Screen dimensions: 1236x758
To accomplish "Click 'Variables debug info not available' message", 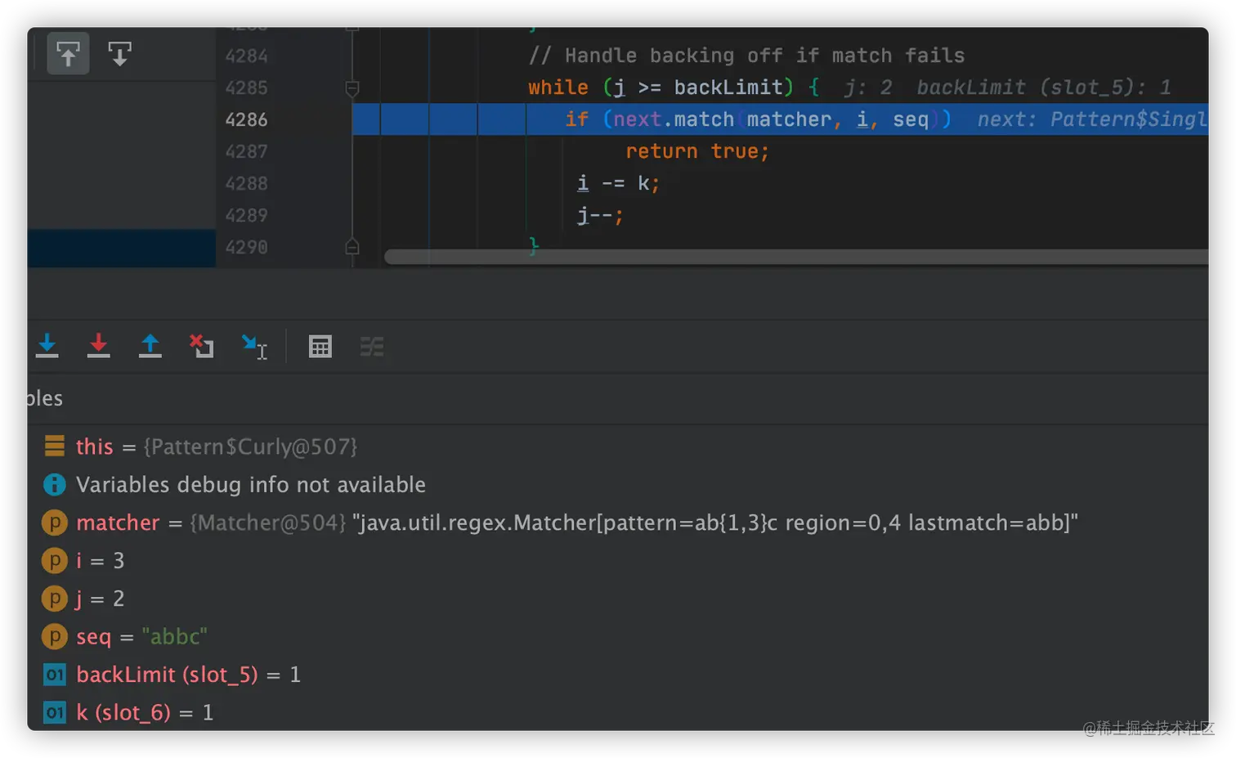I will click(251, 485).
